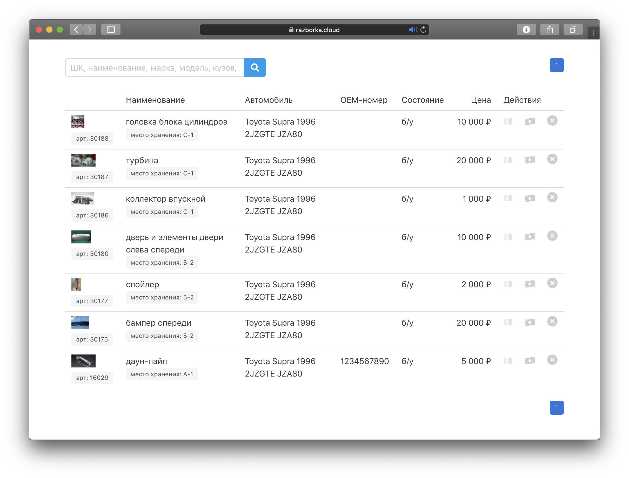Click barcode icon for бампер спереди
629x478 pixels.
[508, 322]
